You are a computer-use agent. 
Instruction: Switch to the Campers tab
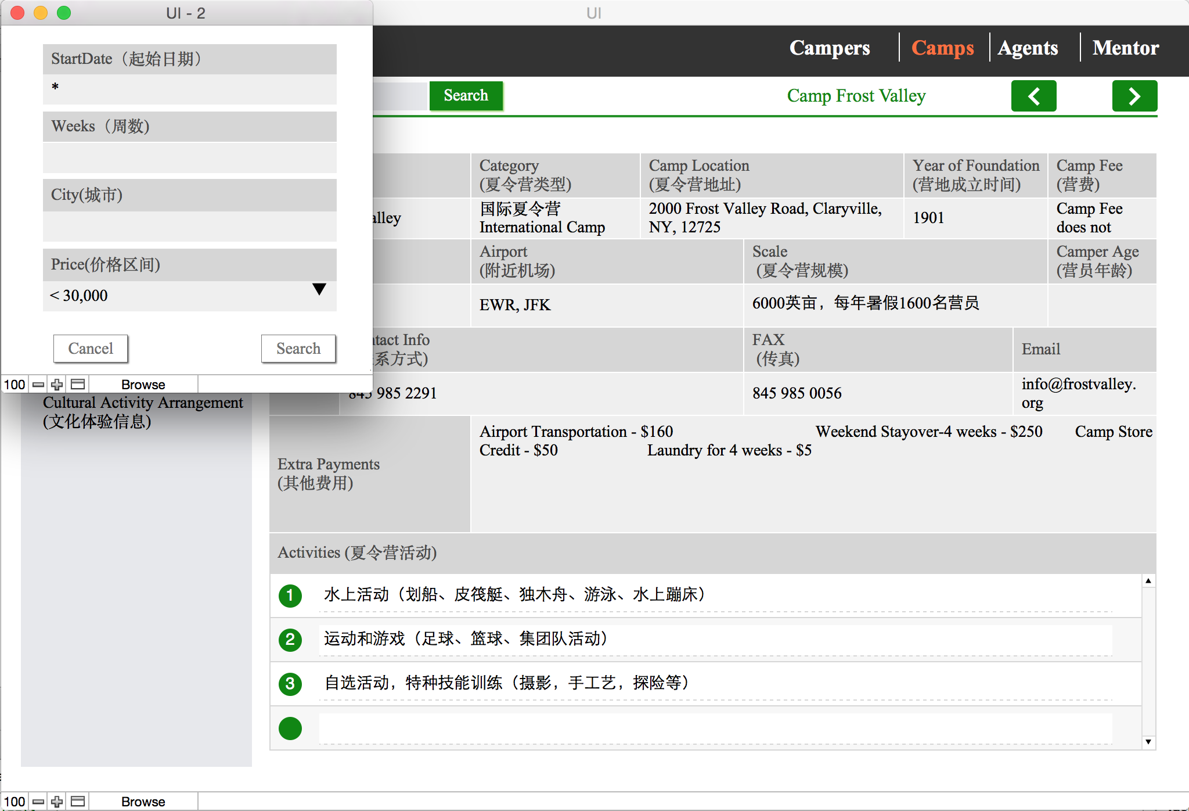[x=829, y=48]
